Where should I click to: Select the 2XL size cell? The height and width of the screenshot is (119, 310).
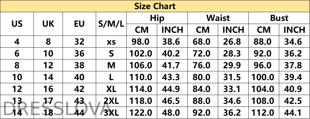coord(111,101)
